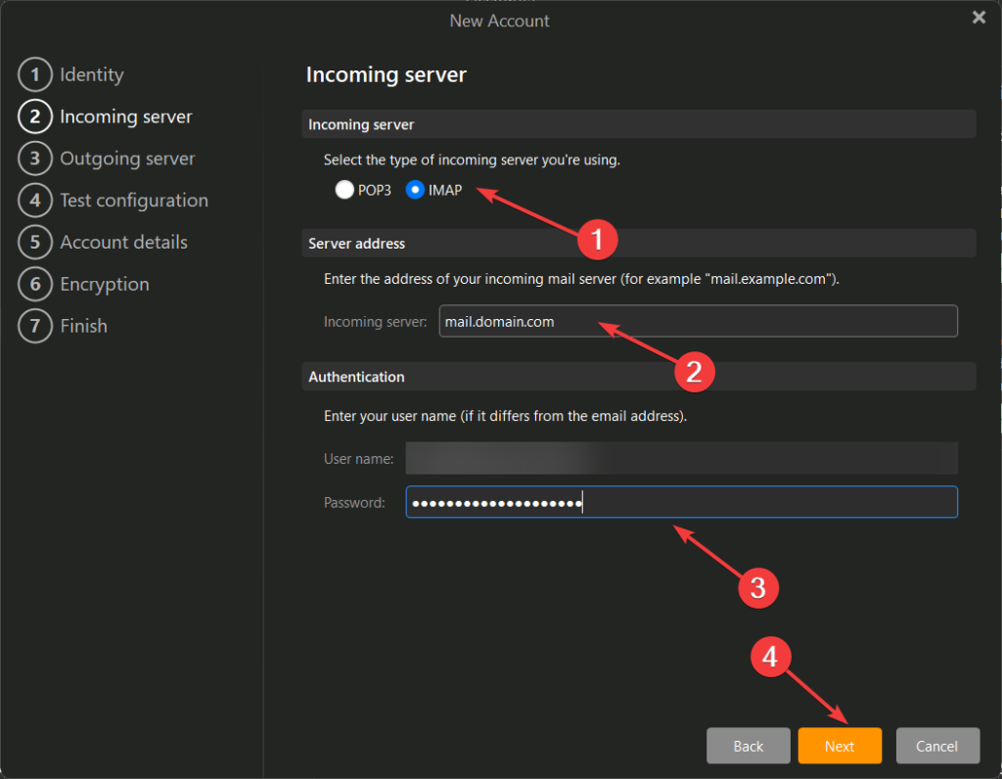Image resolution: width=1002 pixels, height=779 pixels.
Task: Open the Encryption step in wizard sidebar
Action: [x=104, y=285]
